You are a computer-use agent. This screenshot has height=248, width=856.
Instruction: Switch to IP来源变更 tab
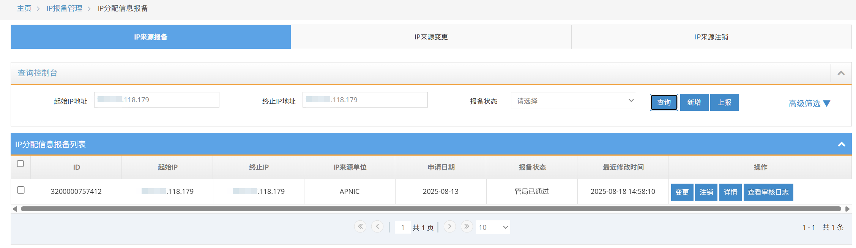[x=431, y=37]
